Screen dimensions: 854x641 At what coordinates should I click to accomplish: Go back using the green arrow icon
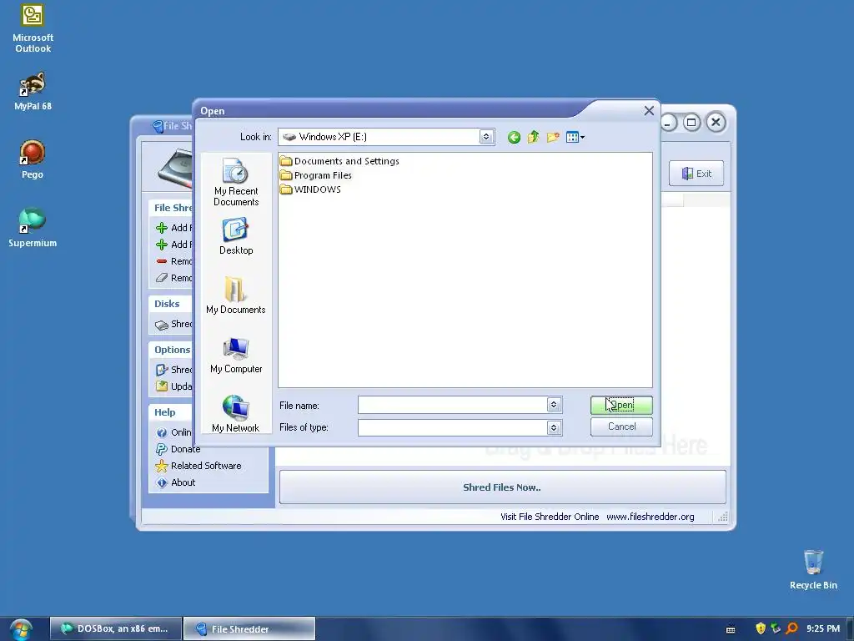(514, 138)
